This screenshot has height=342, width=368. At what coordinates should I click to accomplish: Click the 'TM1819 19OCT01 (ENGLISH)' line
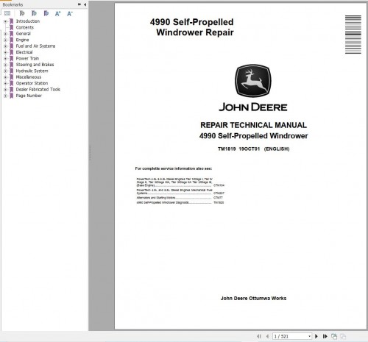pyautogui.click(x=253, y=149)
